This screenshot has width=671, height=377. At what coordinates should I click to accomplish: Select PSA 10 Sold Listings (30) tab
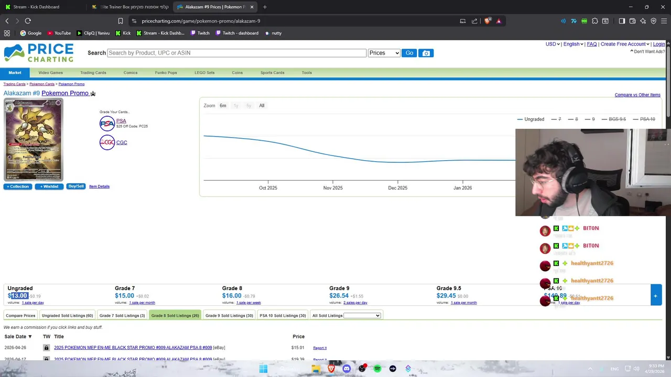(283, 316)
